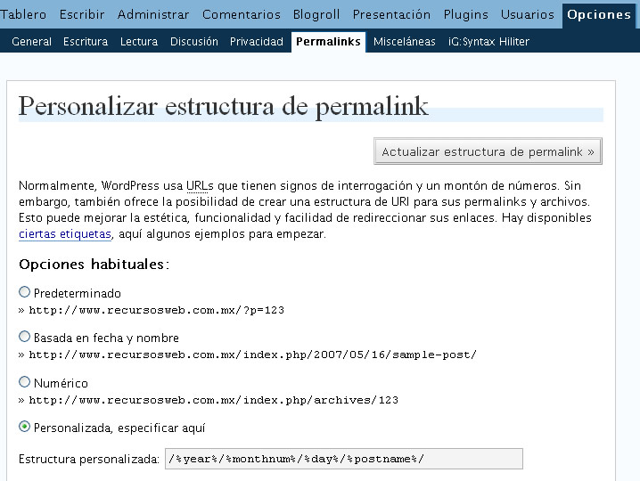640x481 pixels.
Task: Select the Permalinks submenu tab
Action: 328,42
